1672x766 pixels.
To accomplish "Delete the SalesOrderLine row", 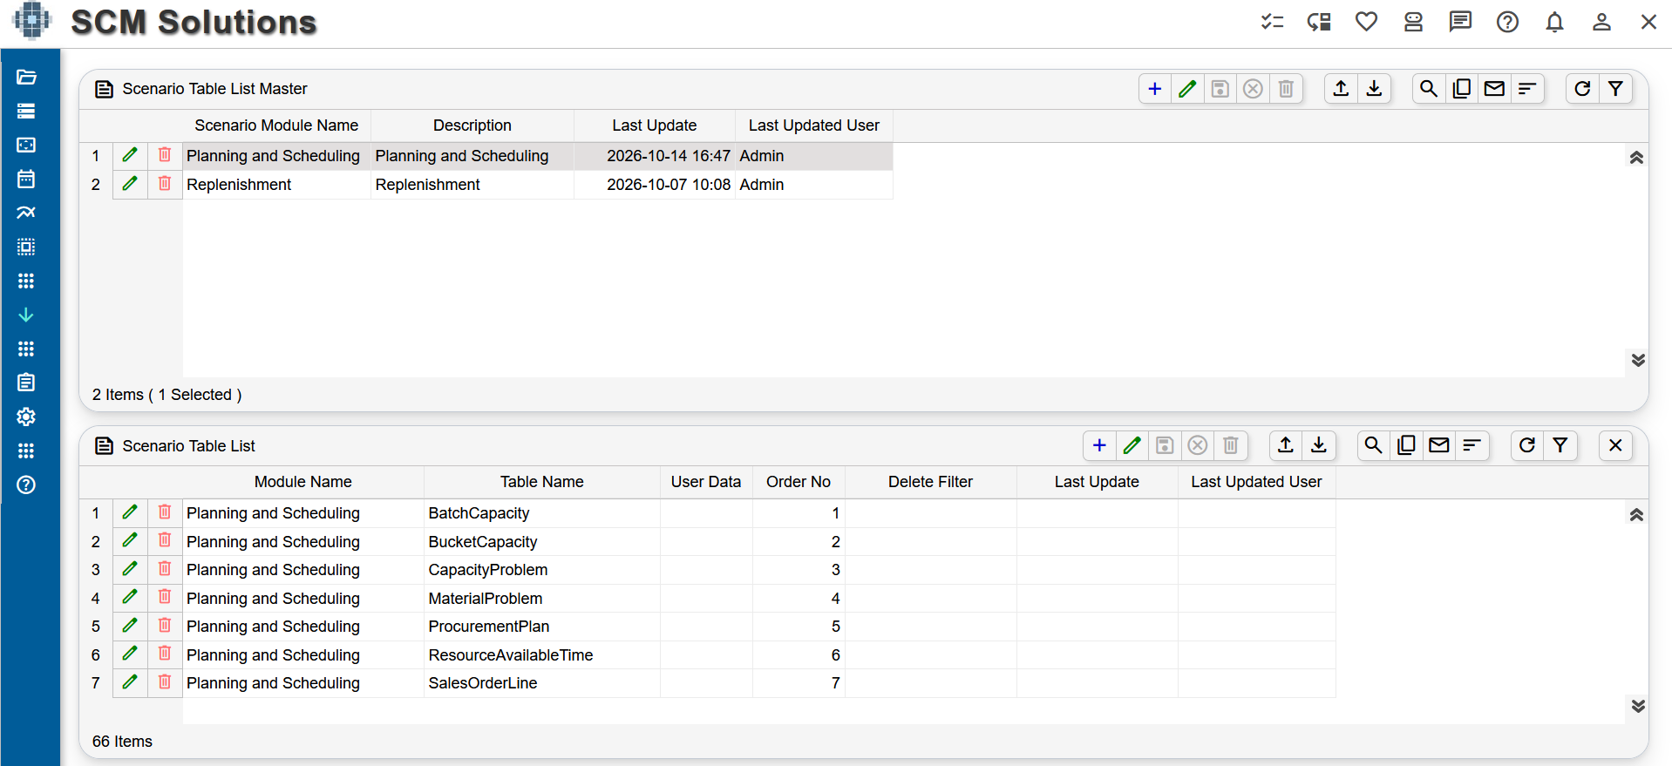I will coord(165,682).
